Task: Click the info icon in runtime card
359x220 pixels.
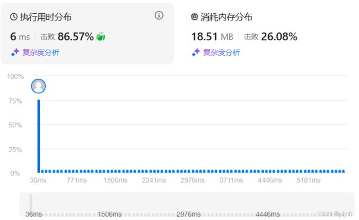Action: (x=159, y=15)
